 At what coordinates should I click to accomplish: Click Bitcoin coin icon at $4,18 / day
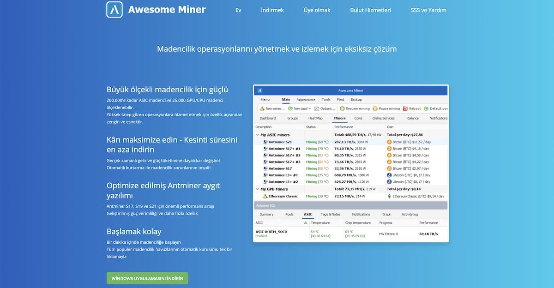pos(389,149)
